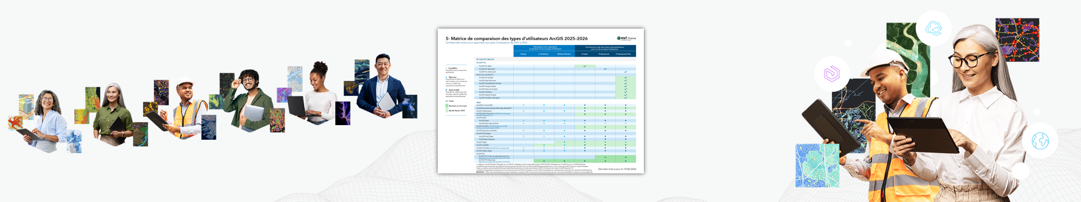The image size is (1081, 202).
Task: Select the Viewer column header
Action: point(523,54)
